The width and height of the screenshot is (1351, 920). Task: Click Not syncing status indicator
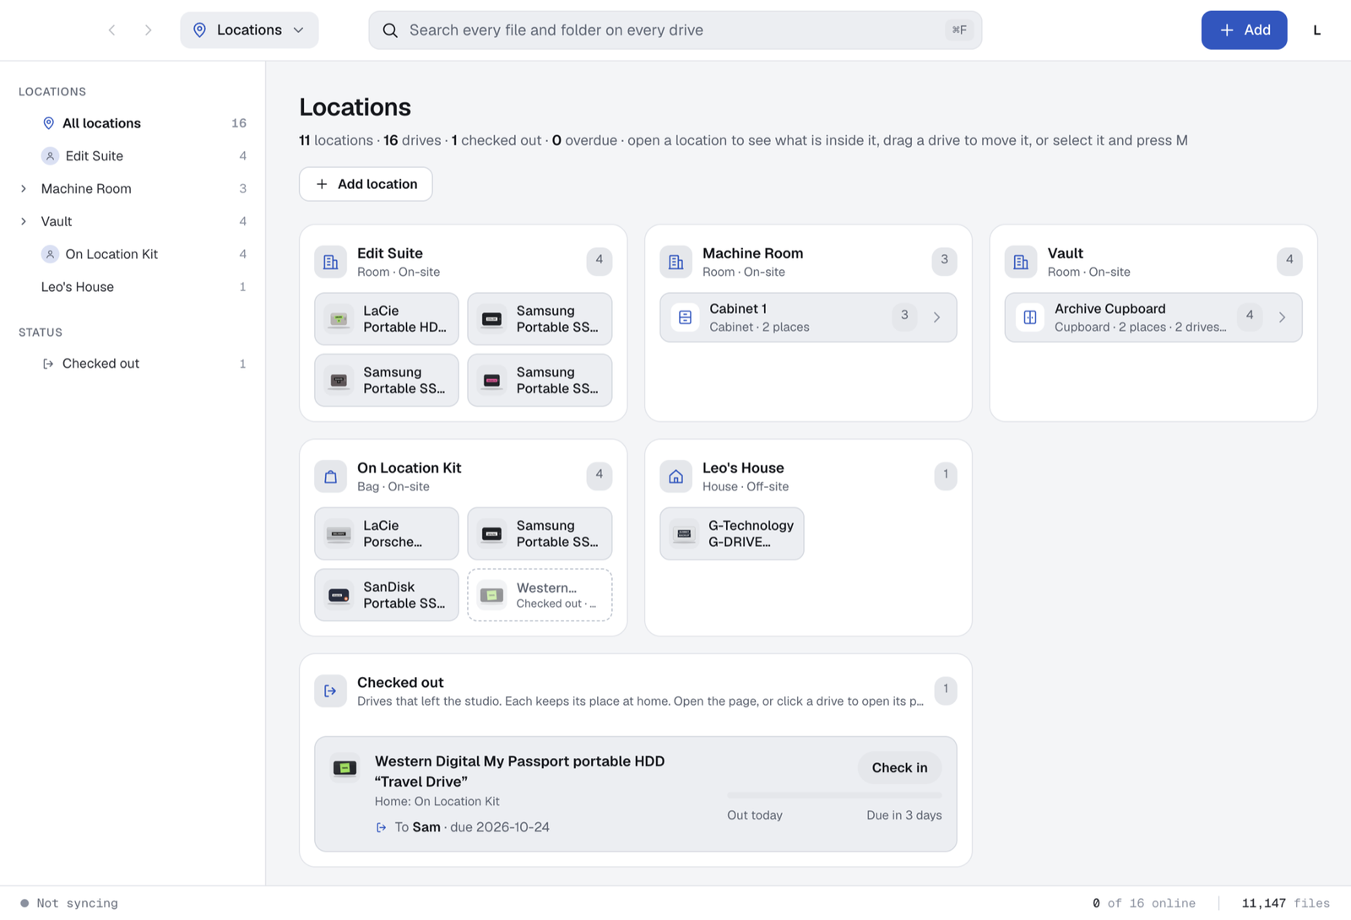tap(69, 903)
